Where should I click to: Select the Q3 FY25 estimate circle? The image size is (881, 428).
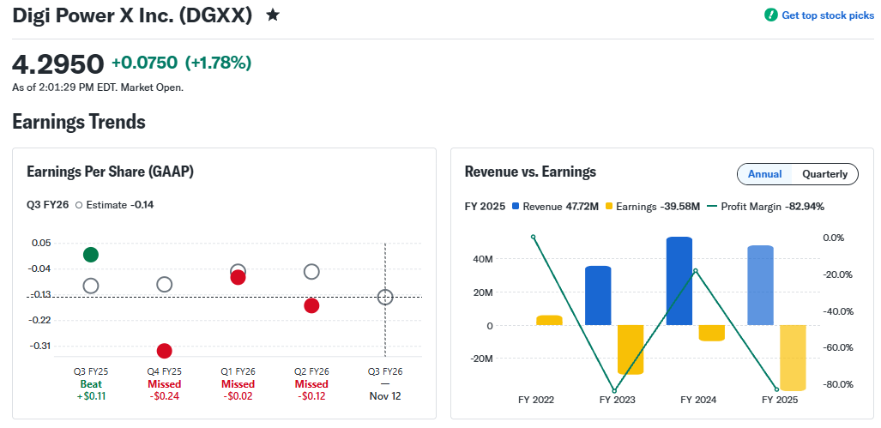(91, 286)
